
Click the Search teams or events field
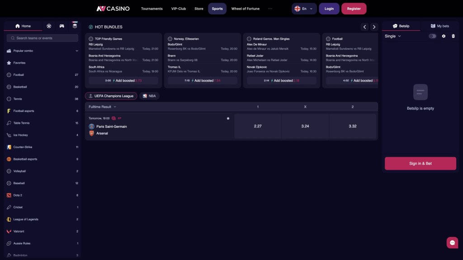tap(43, 38)
